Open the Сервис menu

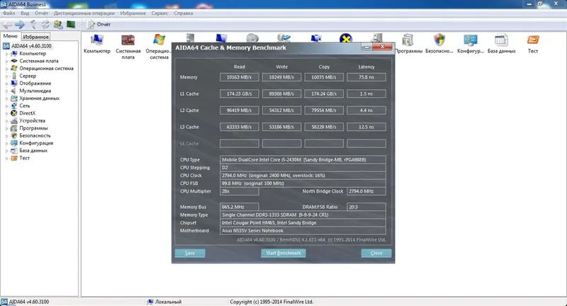point(159,13)
